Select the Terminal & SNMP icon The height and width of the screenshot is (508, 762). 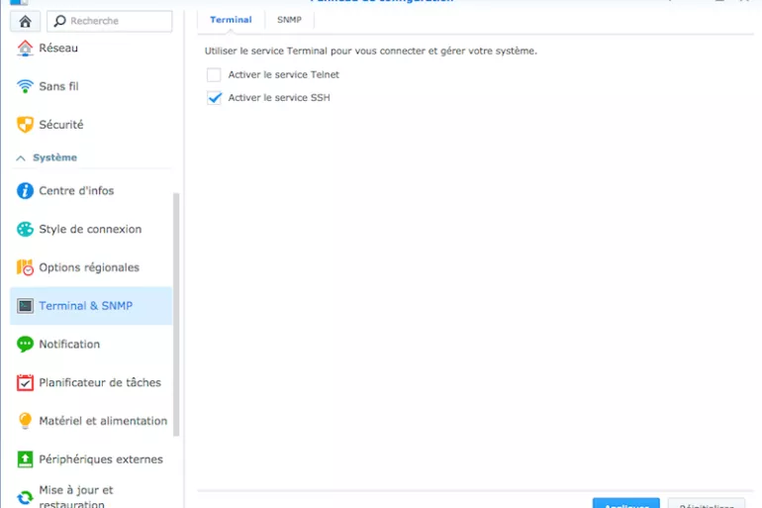25,306
